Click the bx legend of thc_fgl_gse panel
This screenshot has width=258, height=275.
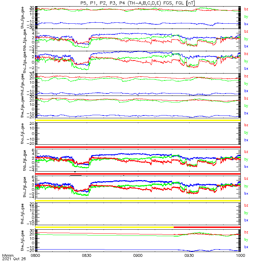pyautogui.click(x=246, y=194)
